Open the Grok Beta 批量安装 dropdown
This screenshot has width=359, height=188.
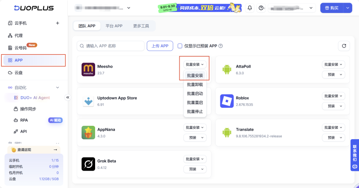195,159
